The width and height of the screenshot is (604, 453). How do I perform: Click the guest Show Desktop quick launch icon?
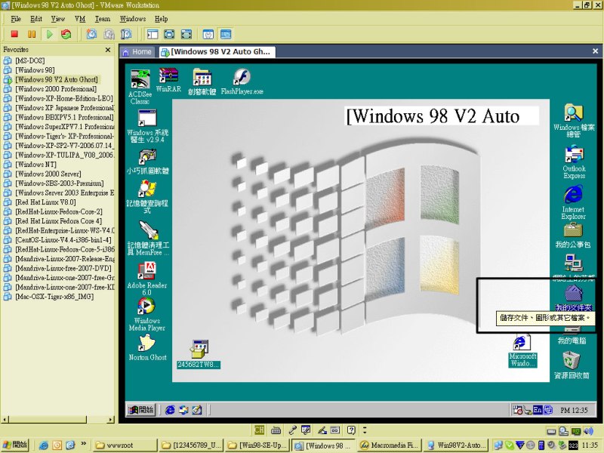(x=197, y=410)
